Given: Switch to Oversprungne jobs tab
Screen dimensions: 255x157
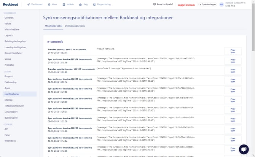Looking at the screenshot, I should tap(75, 26).
